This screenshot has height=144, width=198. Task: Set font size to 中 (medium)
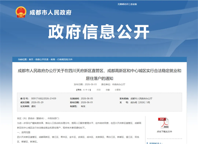pyautogui.click(x=86, y=90)
